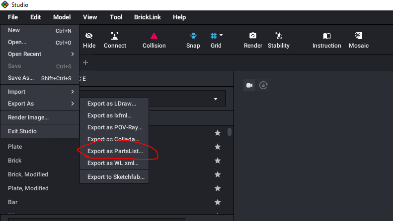Favorite the Plate category star
Image resolution: width=393 pixels, height=221 pixels.
[218, 147]
